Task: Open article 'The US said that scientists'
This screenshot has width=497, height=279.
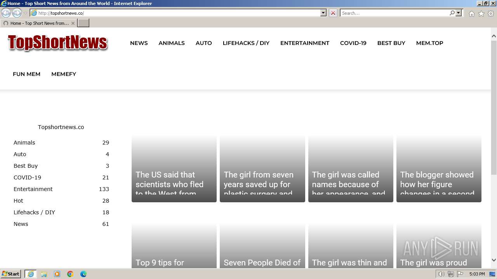Action: click(174, 169)
